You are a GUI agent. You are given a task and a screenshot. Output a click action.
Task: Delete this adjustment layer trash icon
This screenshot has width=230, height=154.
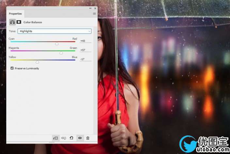[x=88, y=138]
